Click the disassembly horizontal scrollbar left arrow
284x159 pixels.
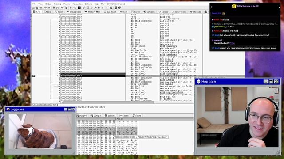62,102
